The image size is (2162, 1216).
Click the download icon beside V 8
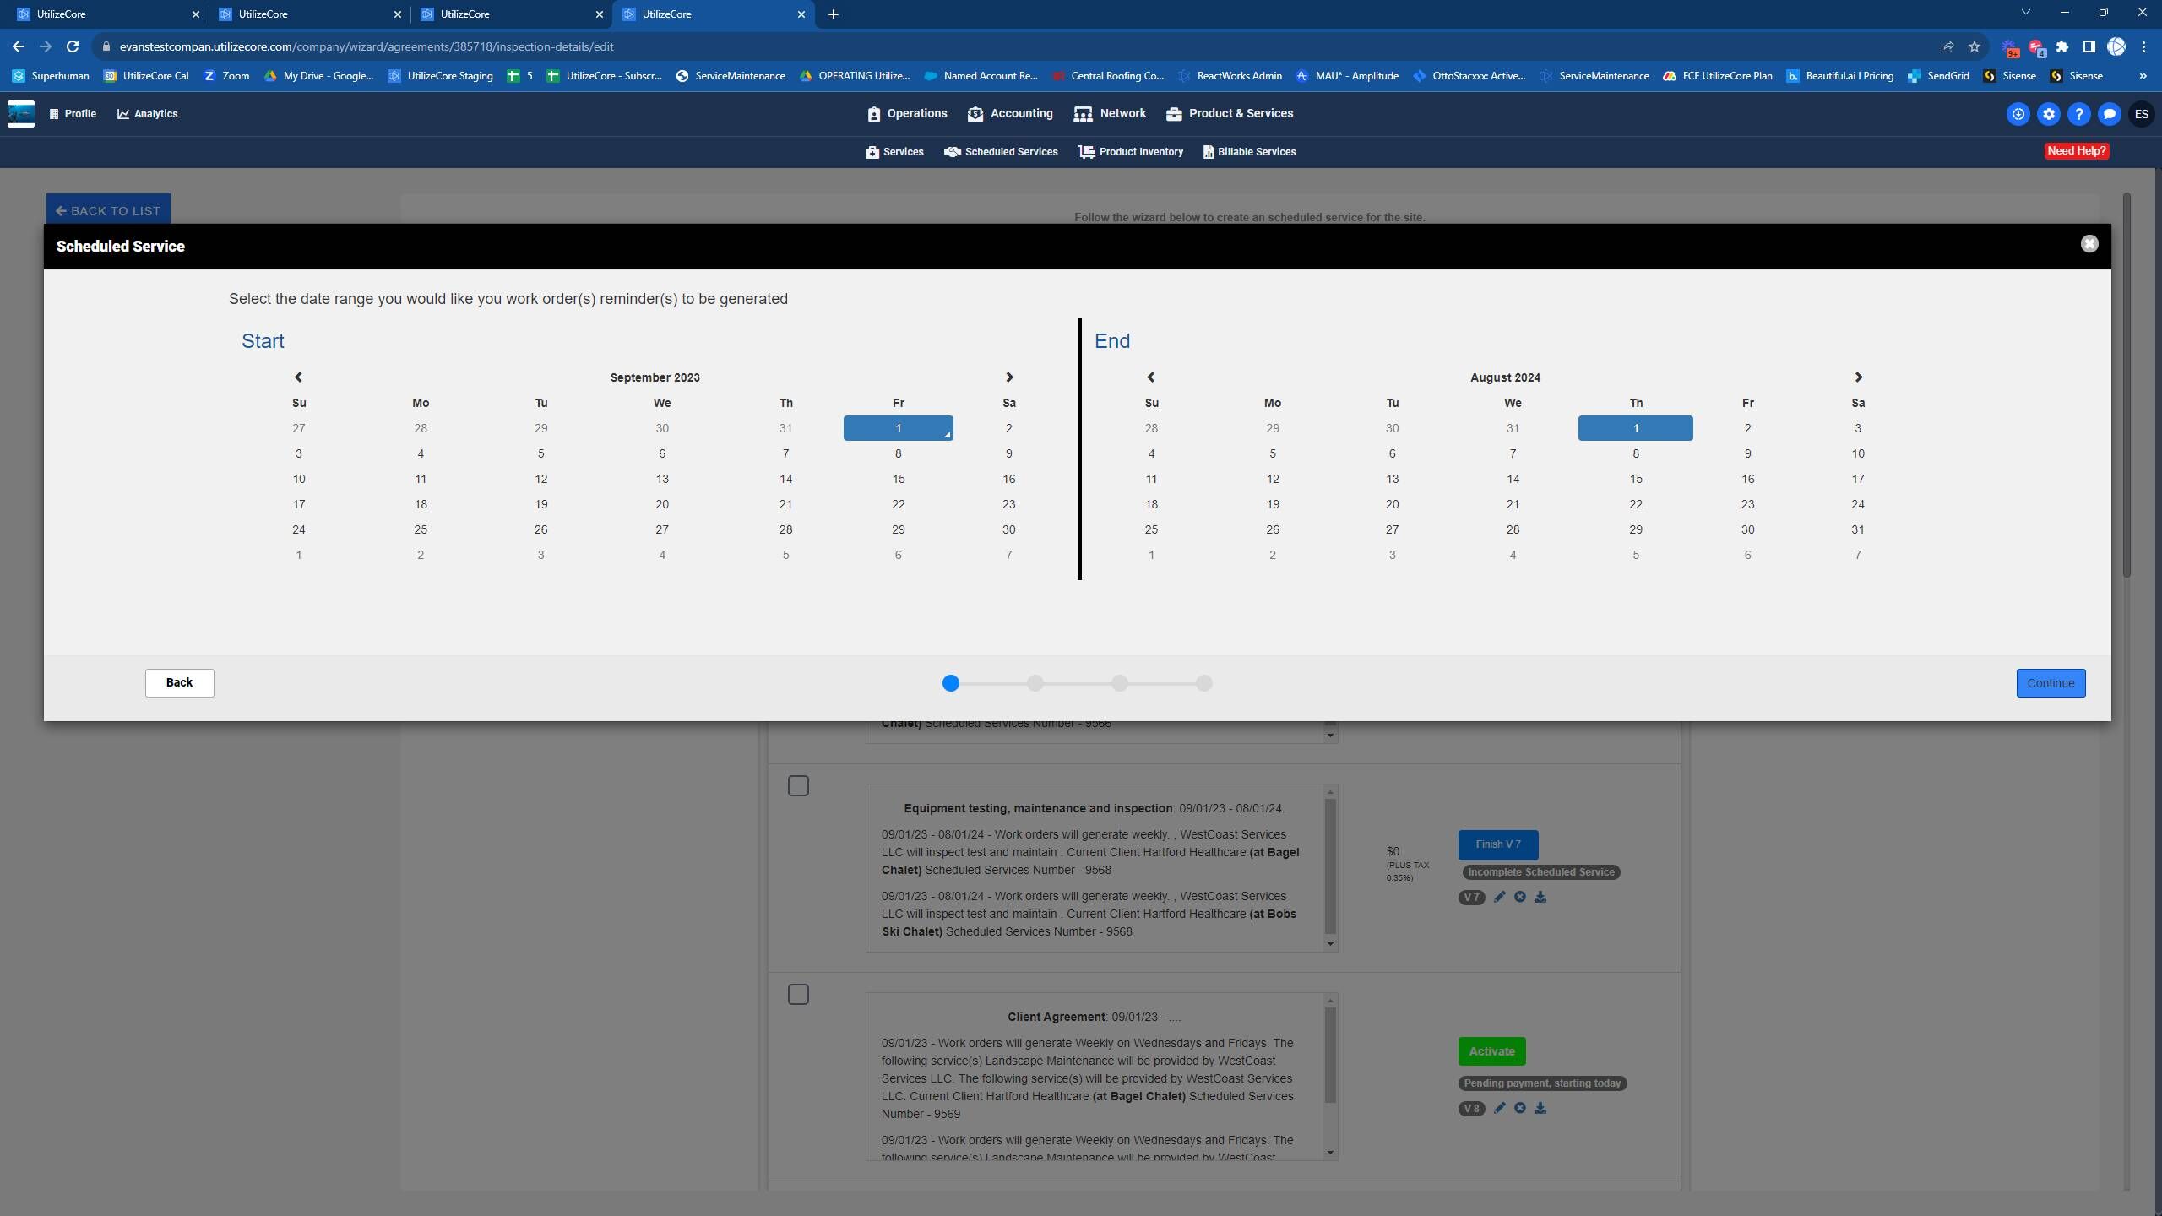1540,1108
